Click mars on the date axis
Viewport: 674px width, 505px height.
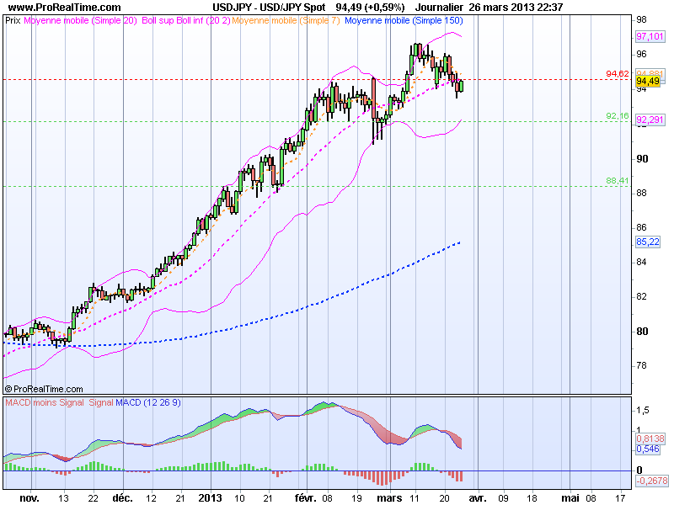(x=388, y=496)
